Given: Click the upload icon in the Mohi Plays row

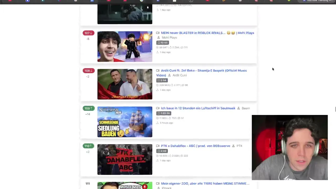Looking at the screenshot, I should pos(157,52).
